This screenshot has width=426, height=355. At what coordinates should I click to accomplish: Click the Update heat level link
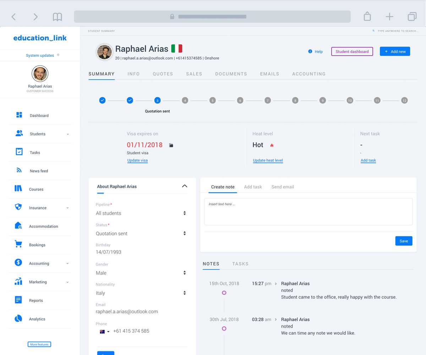click(268, 160)
